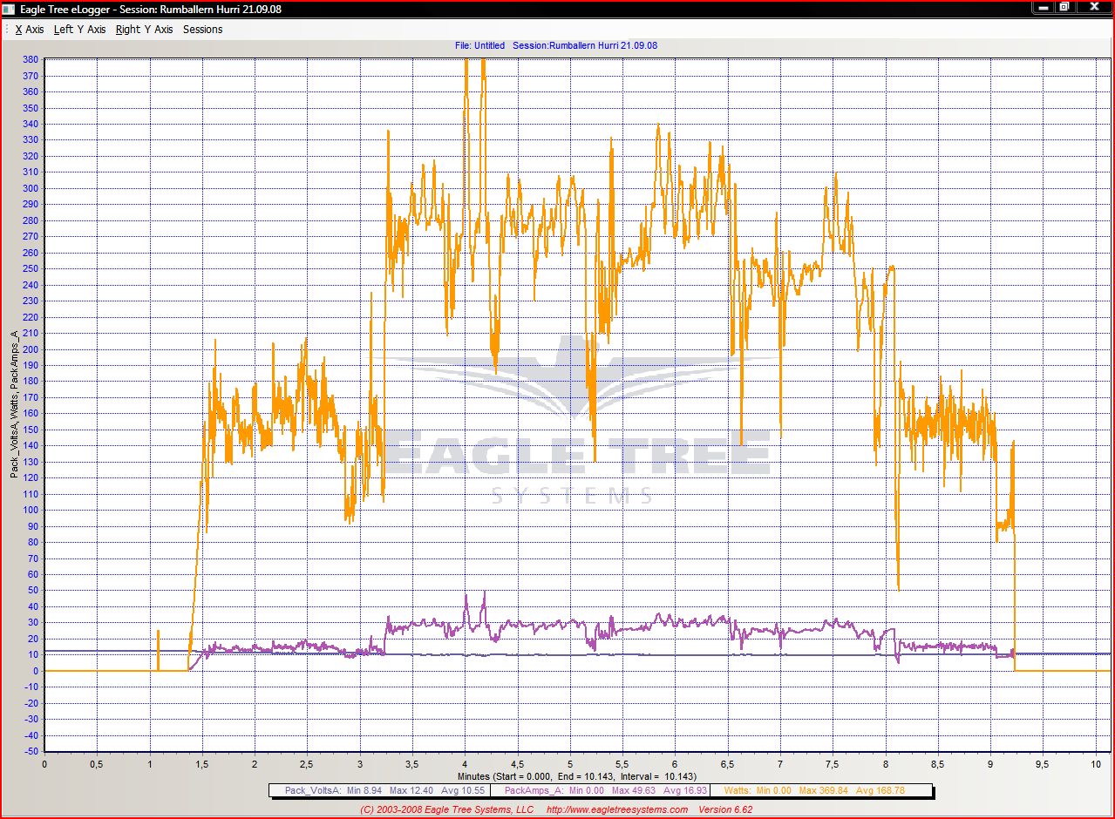Click the vertical 'Pack_VoltsA, Watts, PackAmps_A' axis label
1115x819 pixels.
15,403
